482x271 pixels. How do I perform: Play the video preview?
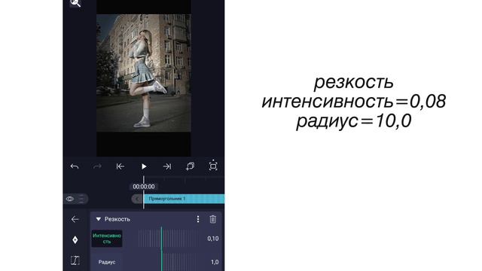tap(144, 166)
